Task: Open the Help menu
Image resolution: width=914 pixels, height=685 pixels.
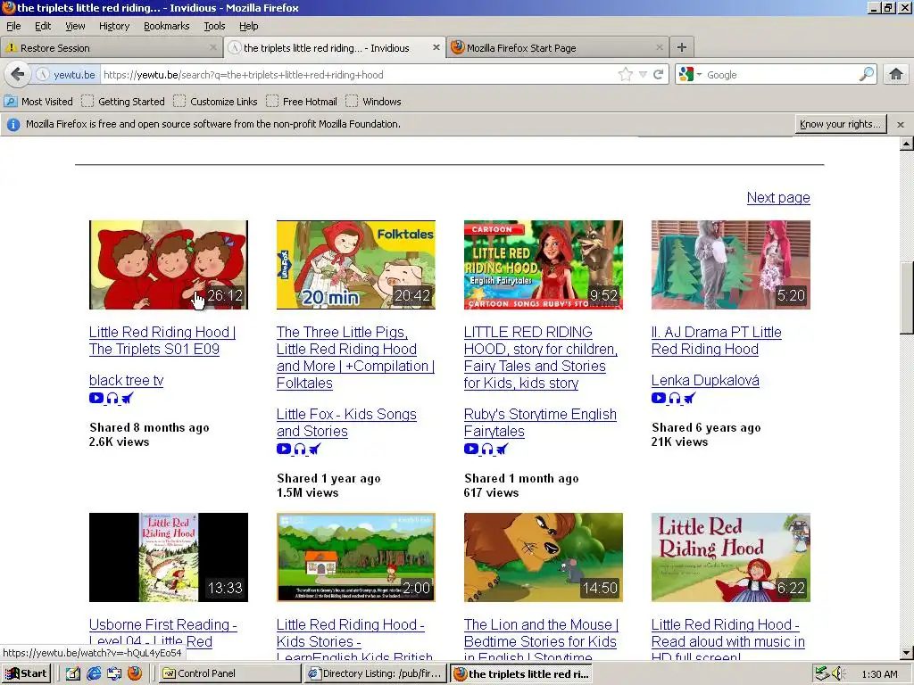Action: point(248,26)
